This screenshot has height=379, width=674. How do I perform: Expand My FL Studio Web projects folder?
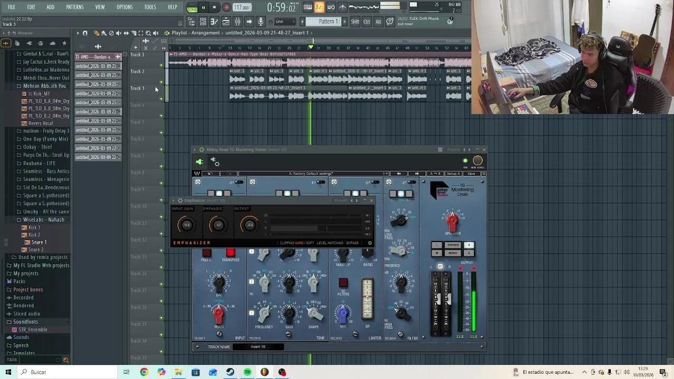click(x=38, y=265)
